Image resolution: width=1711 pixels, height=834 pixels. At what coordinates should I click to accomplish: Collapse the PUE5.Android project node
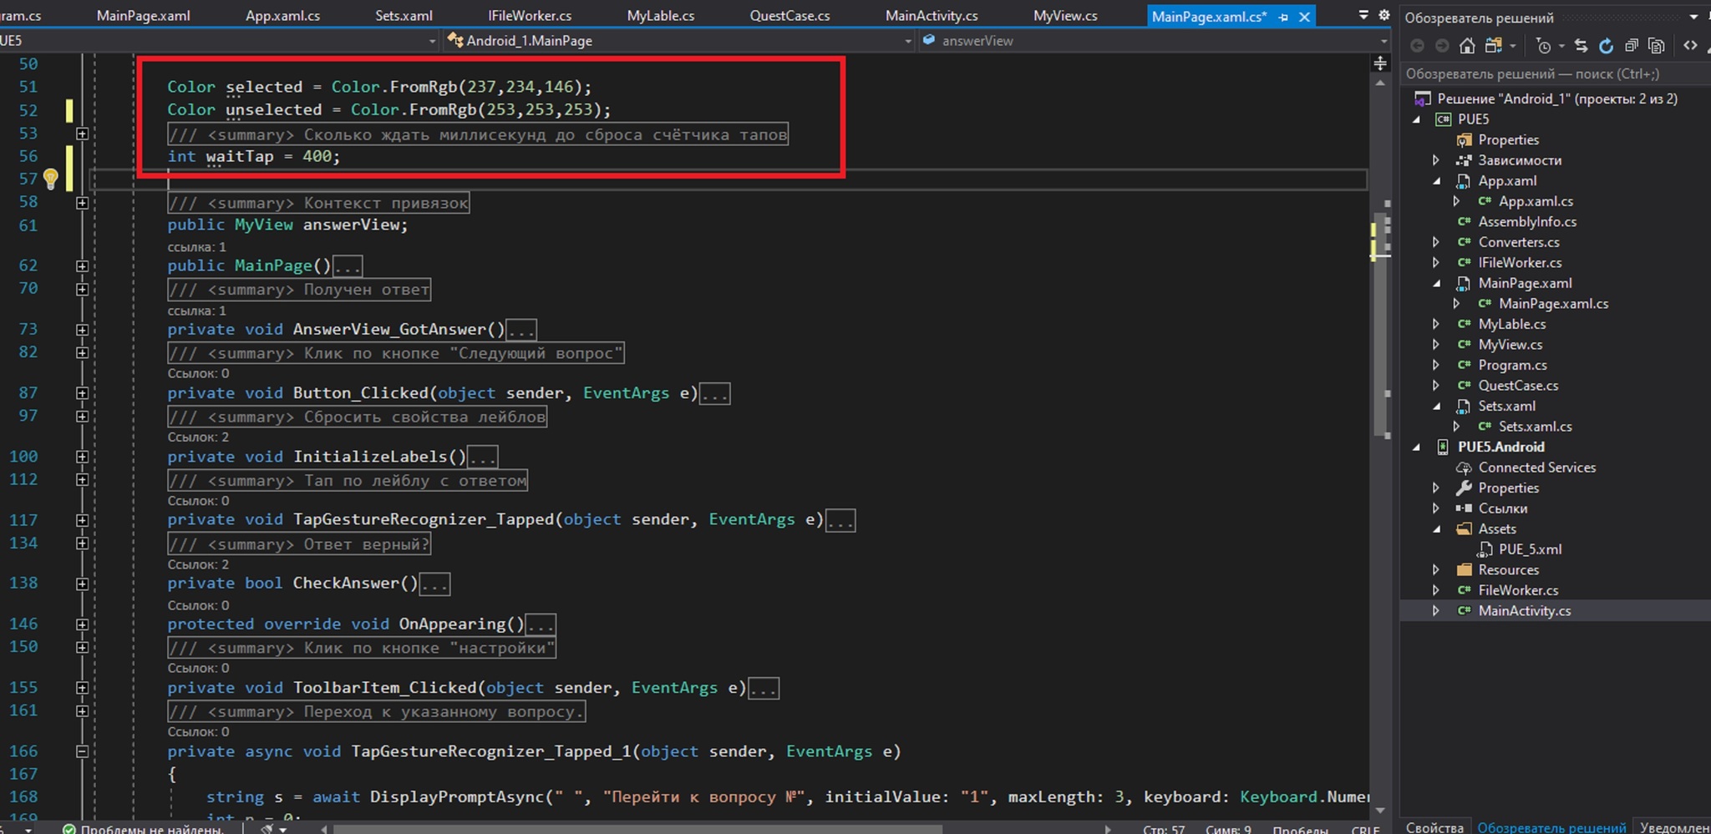tap(1416, 447)
